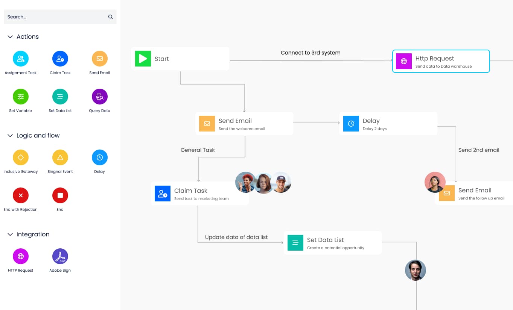Viewport: 513px width, 310px height.
Task: Click the Signal Event triangle icon
Action: 60,157
